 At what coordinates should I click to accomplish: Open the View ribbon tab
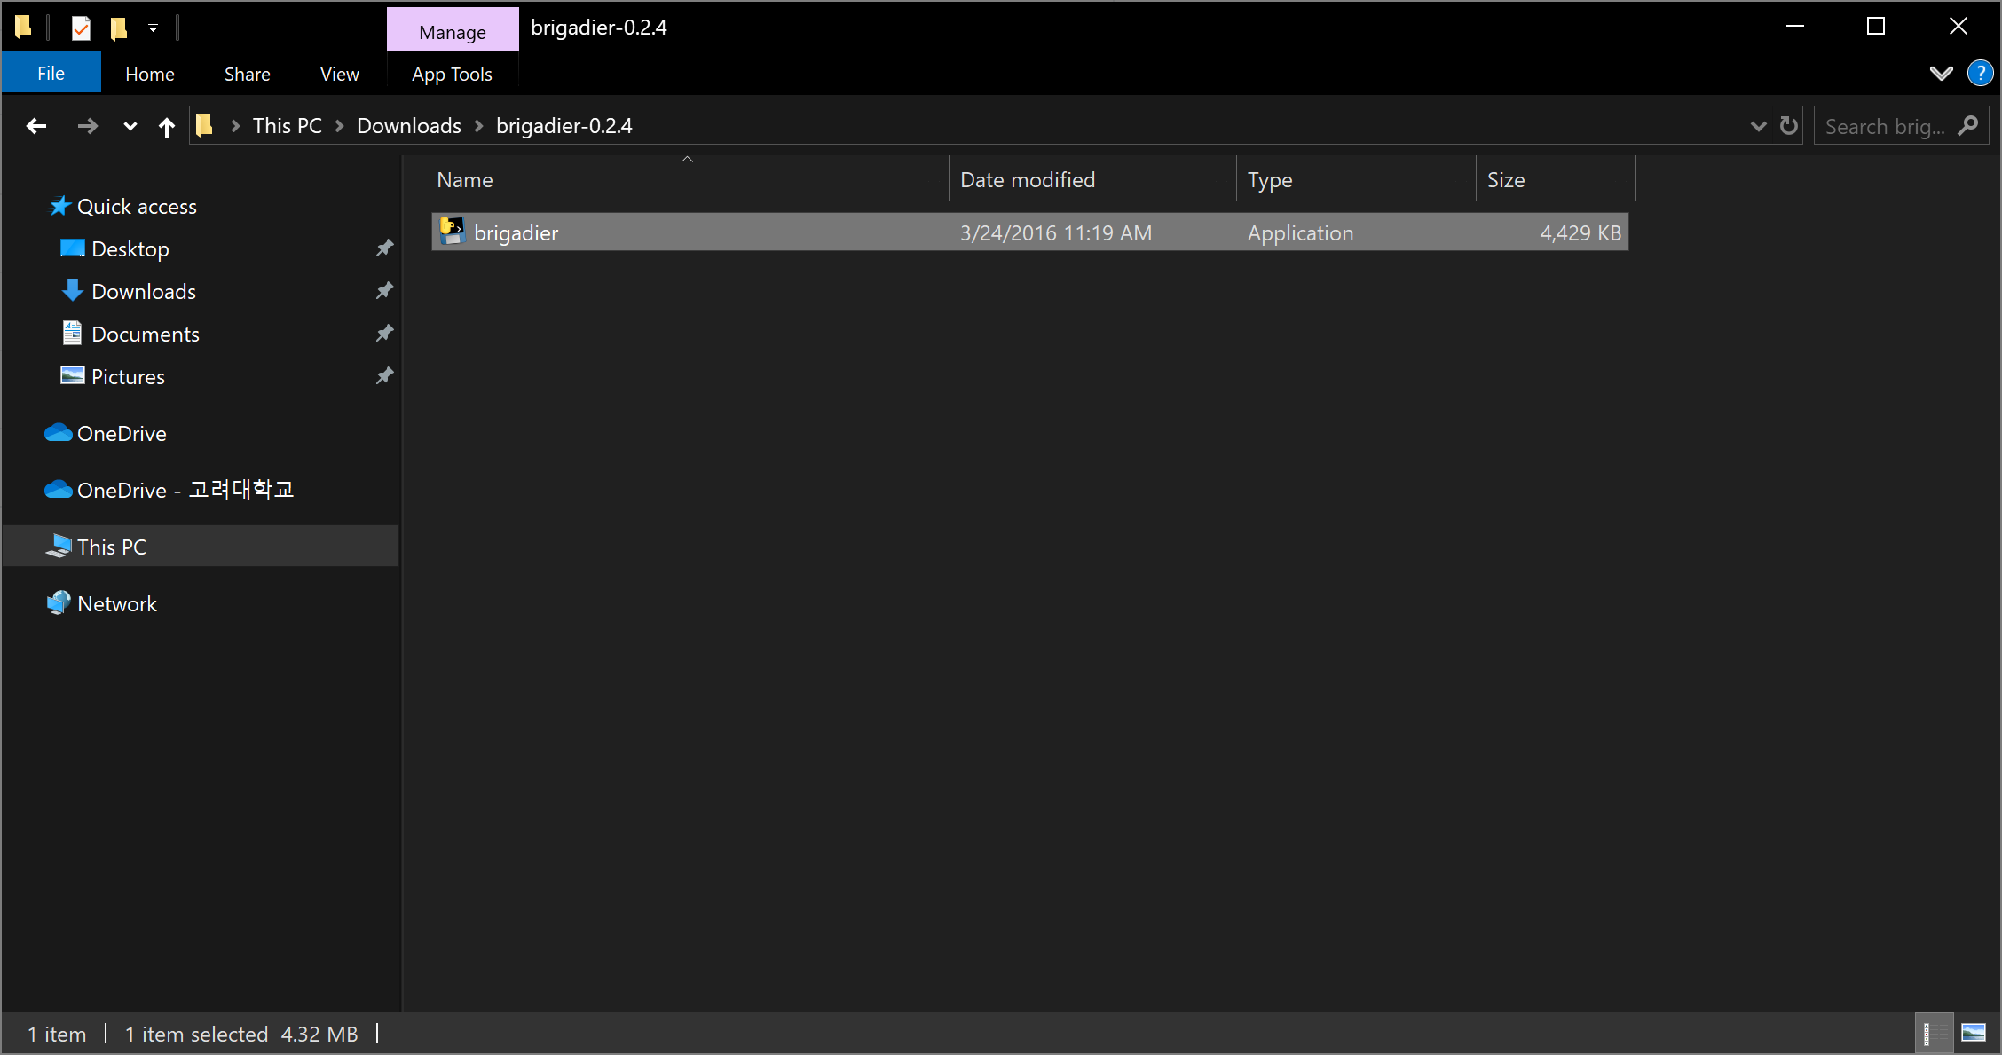pyautogui.click(x=339, y=75)
